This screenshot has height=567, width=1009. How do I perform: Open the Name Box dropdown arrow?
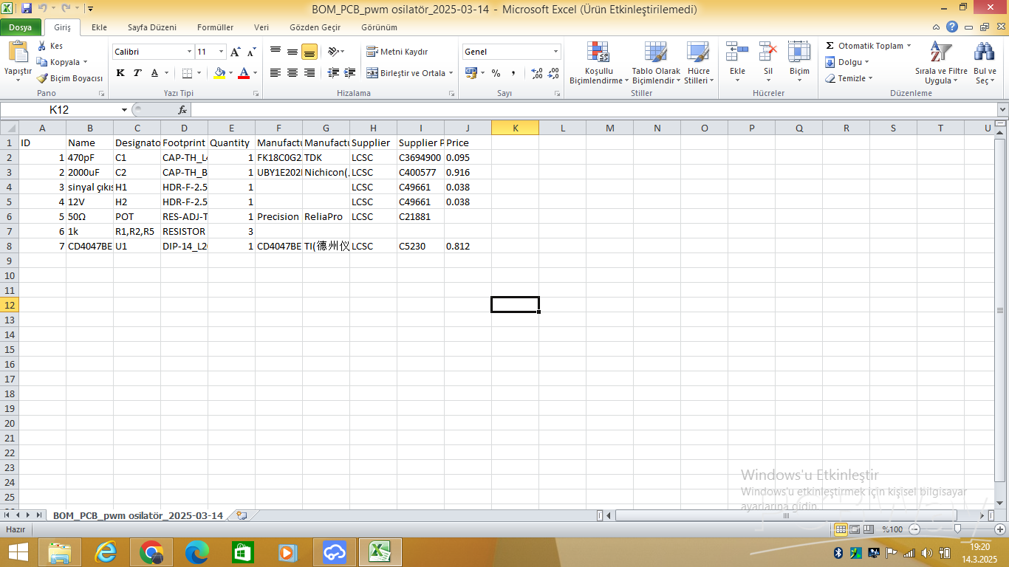point(124,110)
